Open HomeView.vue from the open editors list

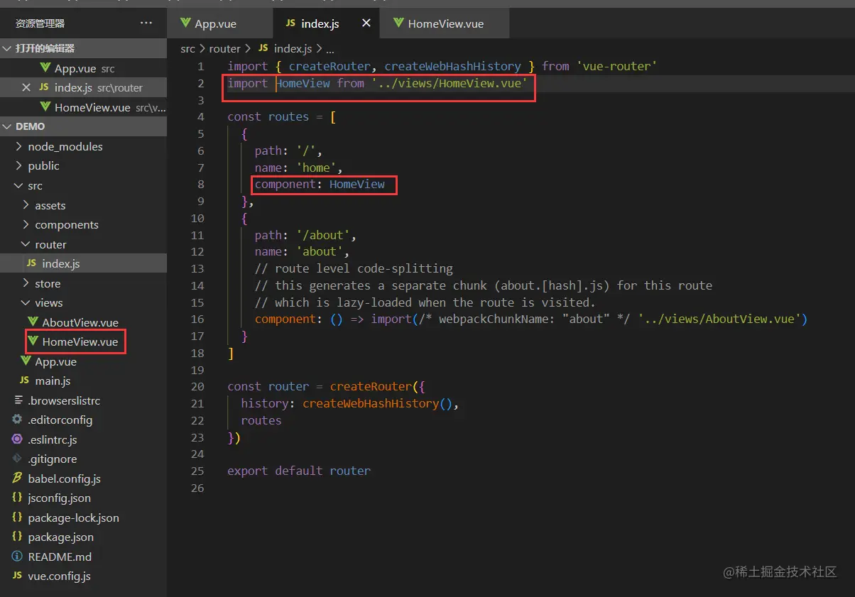83,107
